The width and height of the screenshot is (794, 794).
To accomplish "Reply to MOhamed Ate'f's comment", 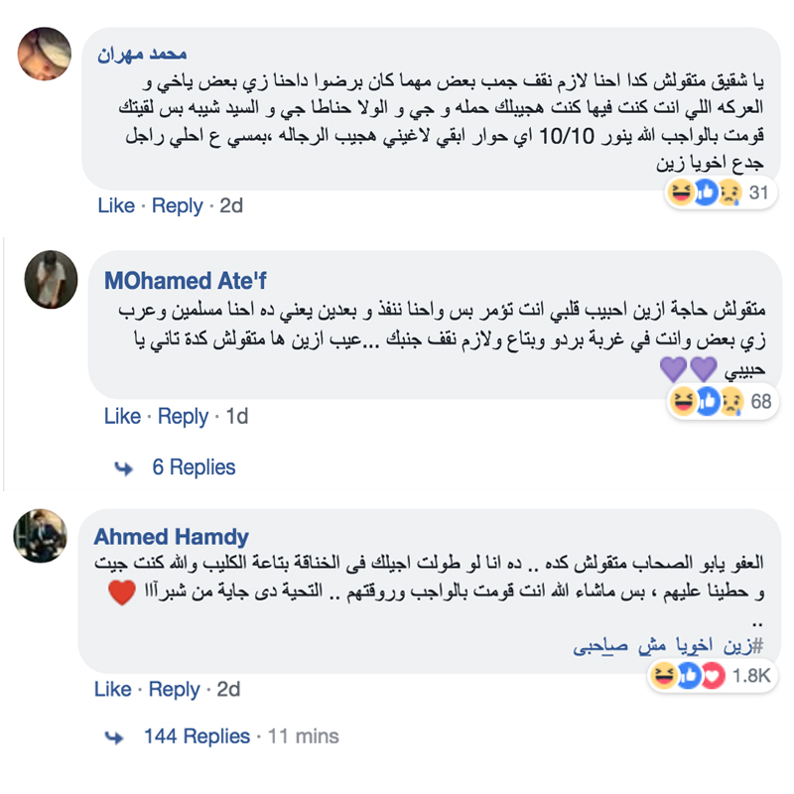I will tap(184, 416).
